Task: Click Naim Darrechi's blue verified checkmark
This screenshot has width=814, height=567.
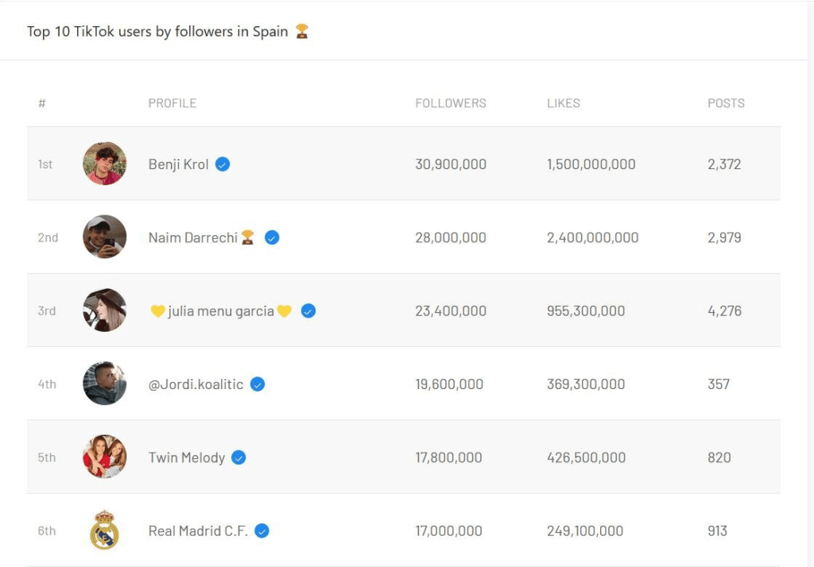Action: tap(272, 237)
